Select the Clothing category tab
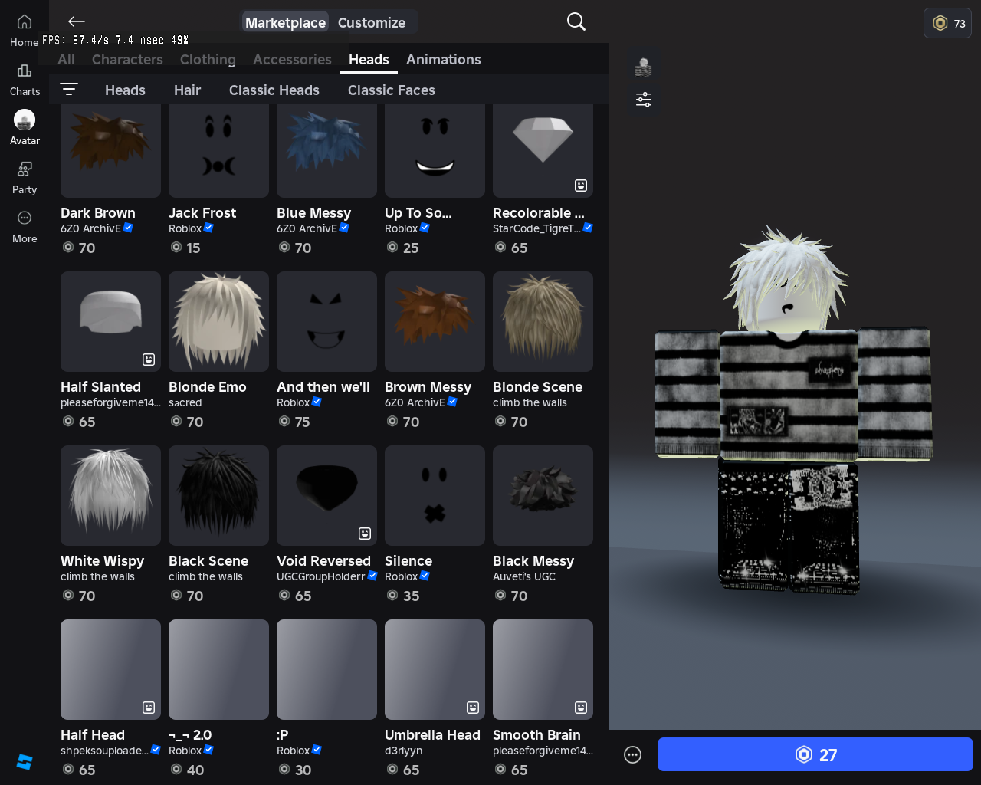981x785 pixels. [208, 59]
